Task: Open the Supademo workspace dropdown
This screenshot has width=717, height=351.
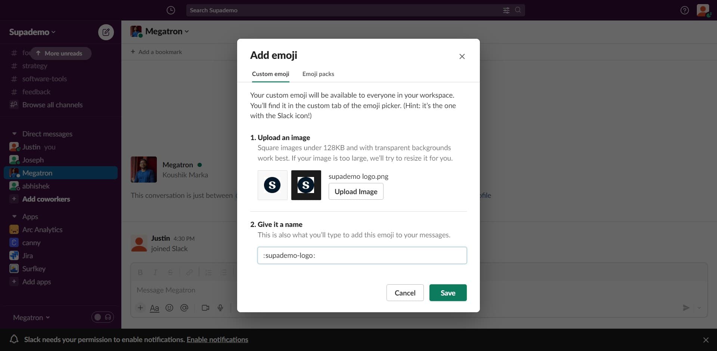Action: 32,32
